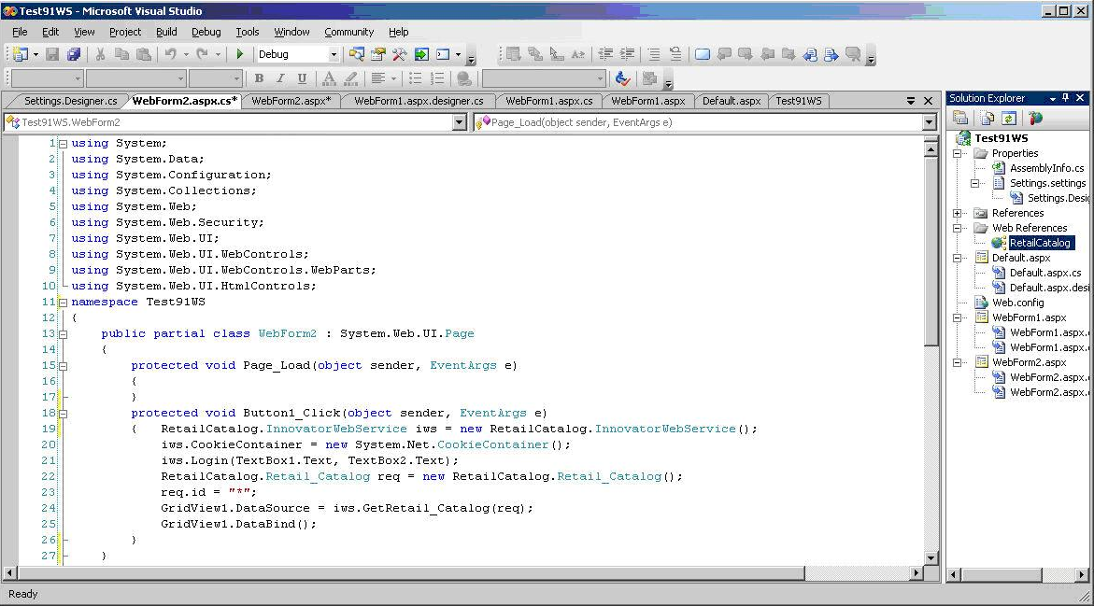Open the numbered list formatting icon
The height and width of the screenshot is (606, 1094).
click(x=437, y=78)
